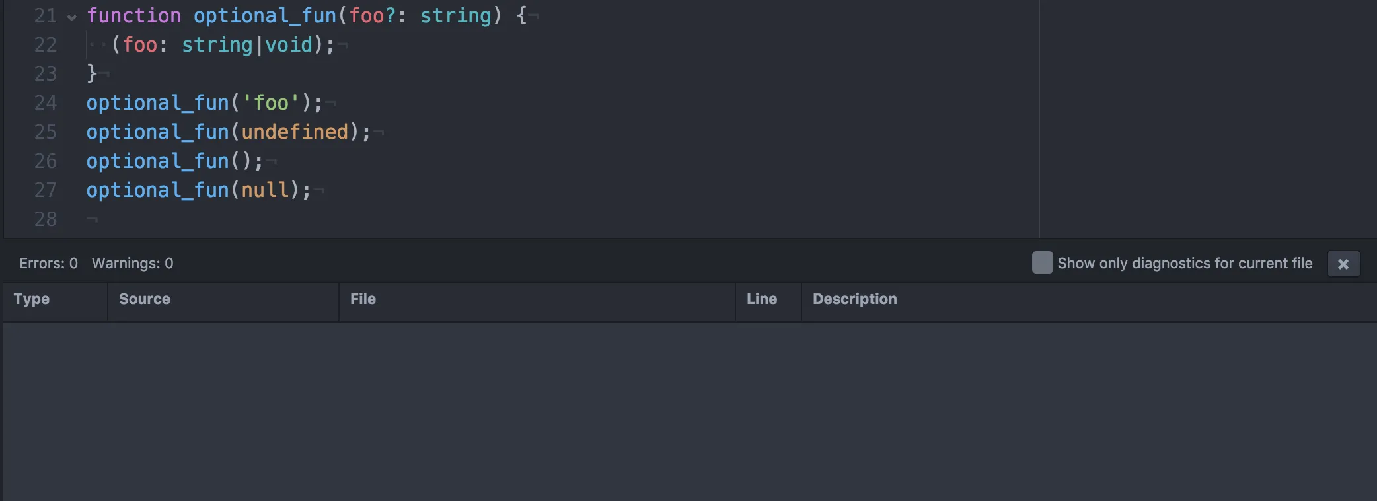Place cursor in the 'foo' string literal
1377x501 pixels.
point(271,103)
